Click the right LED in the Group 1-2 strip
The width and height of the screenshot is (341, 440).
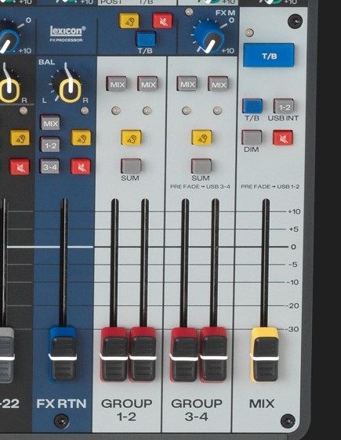coord(147,110)
